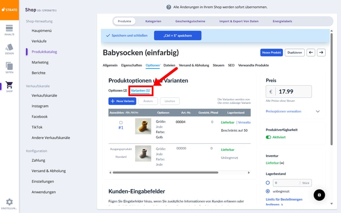Click the vertical page scrollbar
Image resolution: width=341 pixels, height=213 pixels.
coord(332,89)
